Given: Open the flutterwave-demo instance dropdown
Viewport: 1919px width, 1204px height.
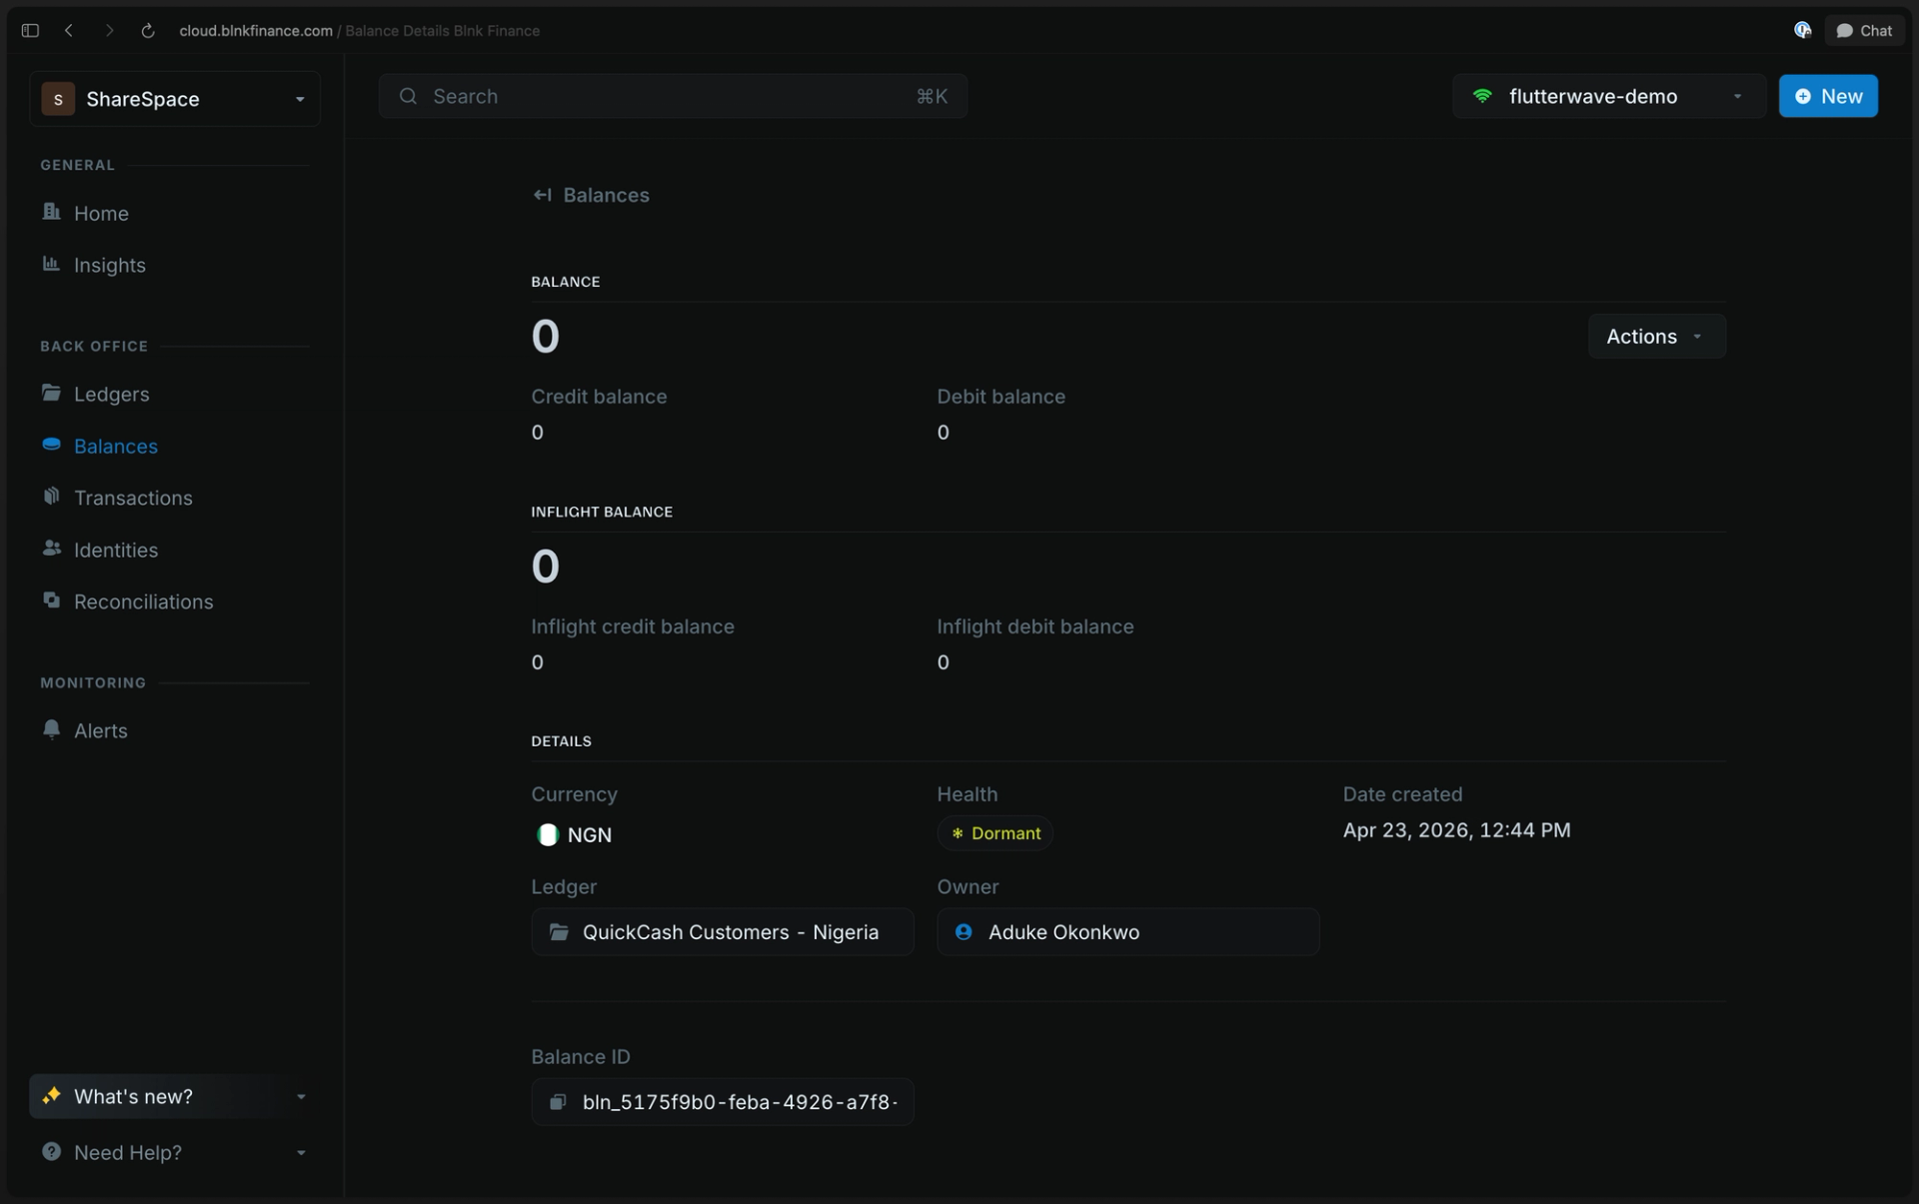Looking at the screenshot, I should (1609, 96).
